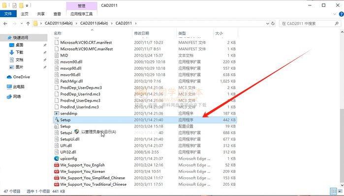Select ProdInd_UserInd.mc3 file
344x196 pixels.
[x=79, y=107]
